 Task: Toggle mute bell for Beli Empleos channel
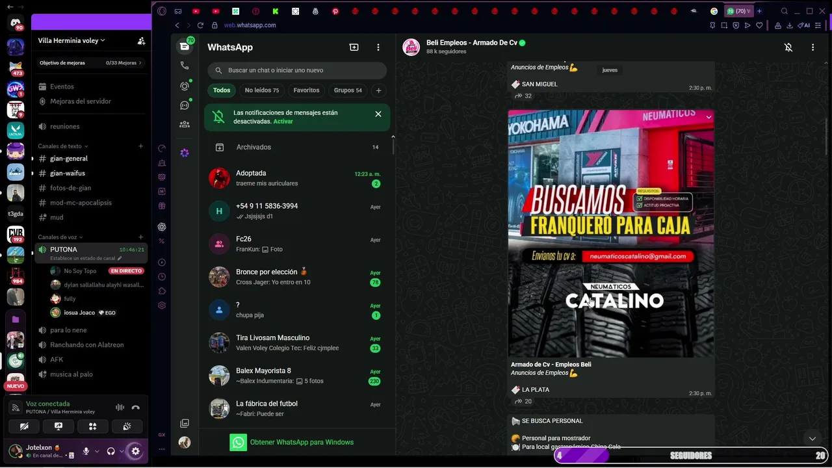coord(788,47)
